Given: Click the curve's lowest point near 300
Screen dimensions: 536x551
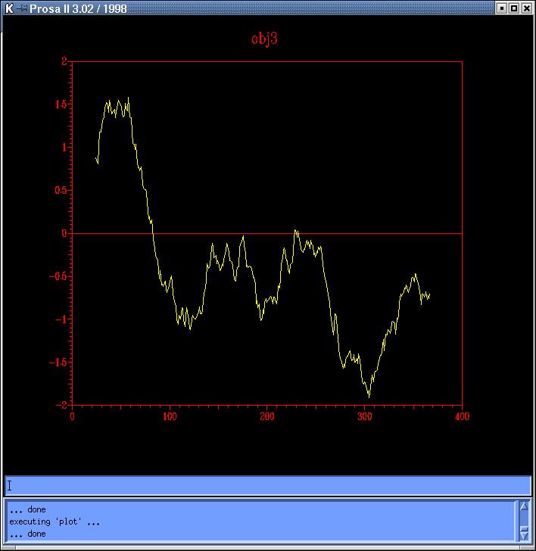Looking at the screenshot, I should point(369,396).
